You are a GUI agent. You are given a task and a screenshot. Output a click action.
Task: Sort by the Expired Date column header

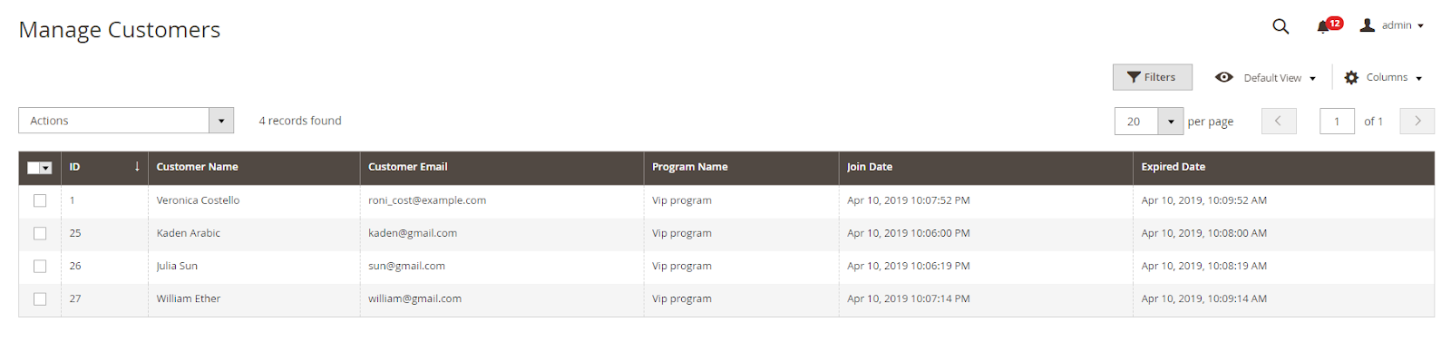1173,167
